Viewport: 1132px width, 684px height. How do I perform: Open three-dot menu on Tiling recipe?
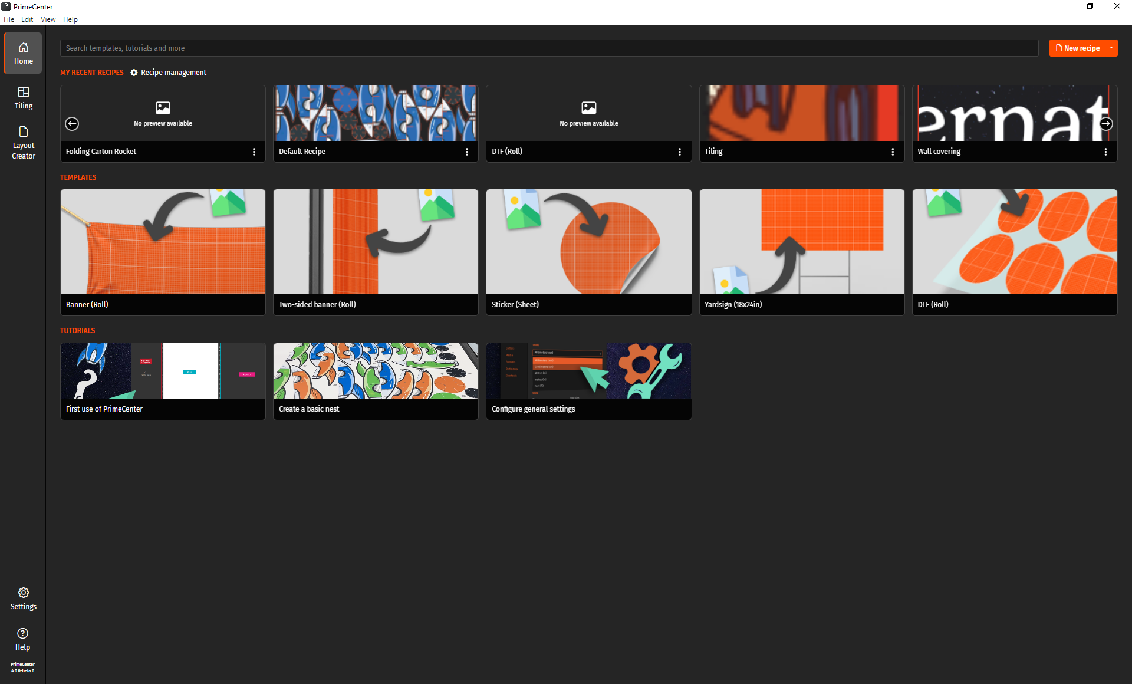[x=893, y=152]
